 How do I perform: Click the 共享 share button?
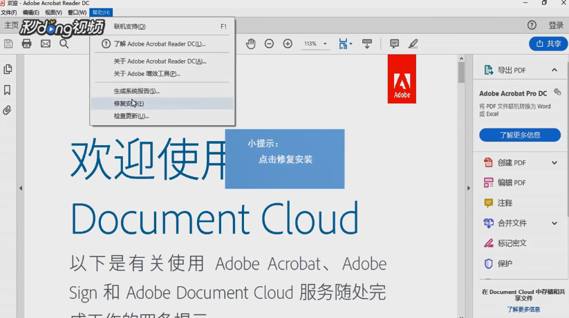point(548,44)
